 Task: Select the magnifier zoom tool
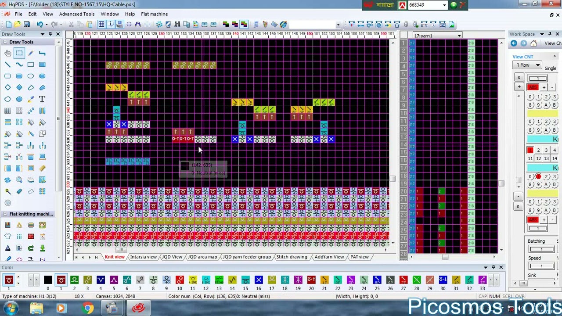(x=19, y=180)
